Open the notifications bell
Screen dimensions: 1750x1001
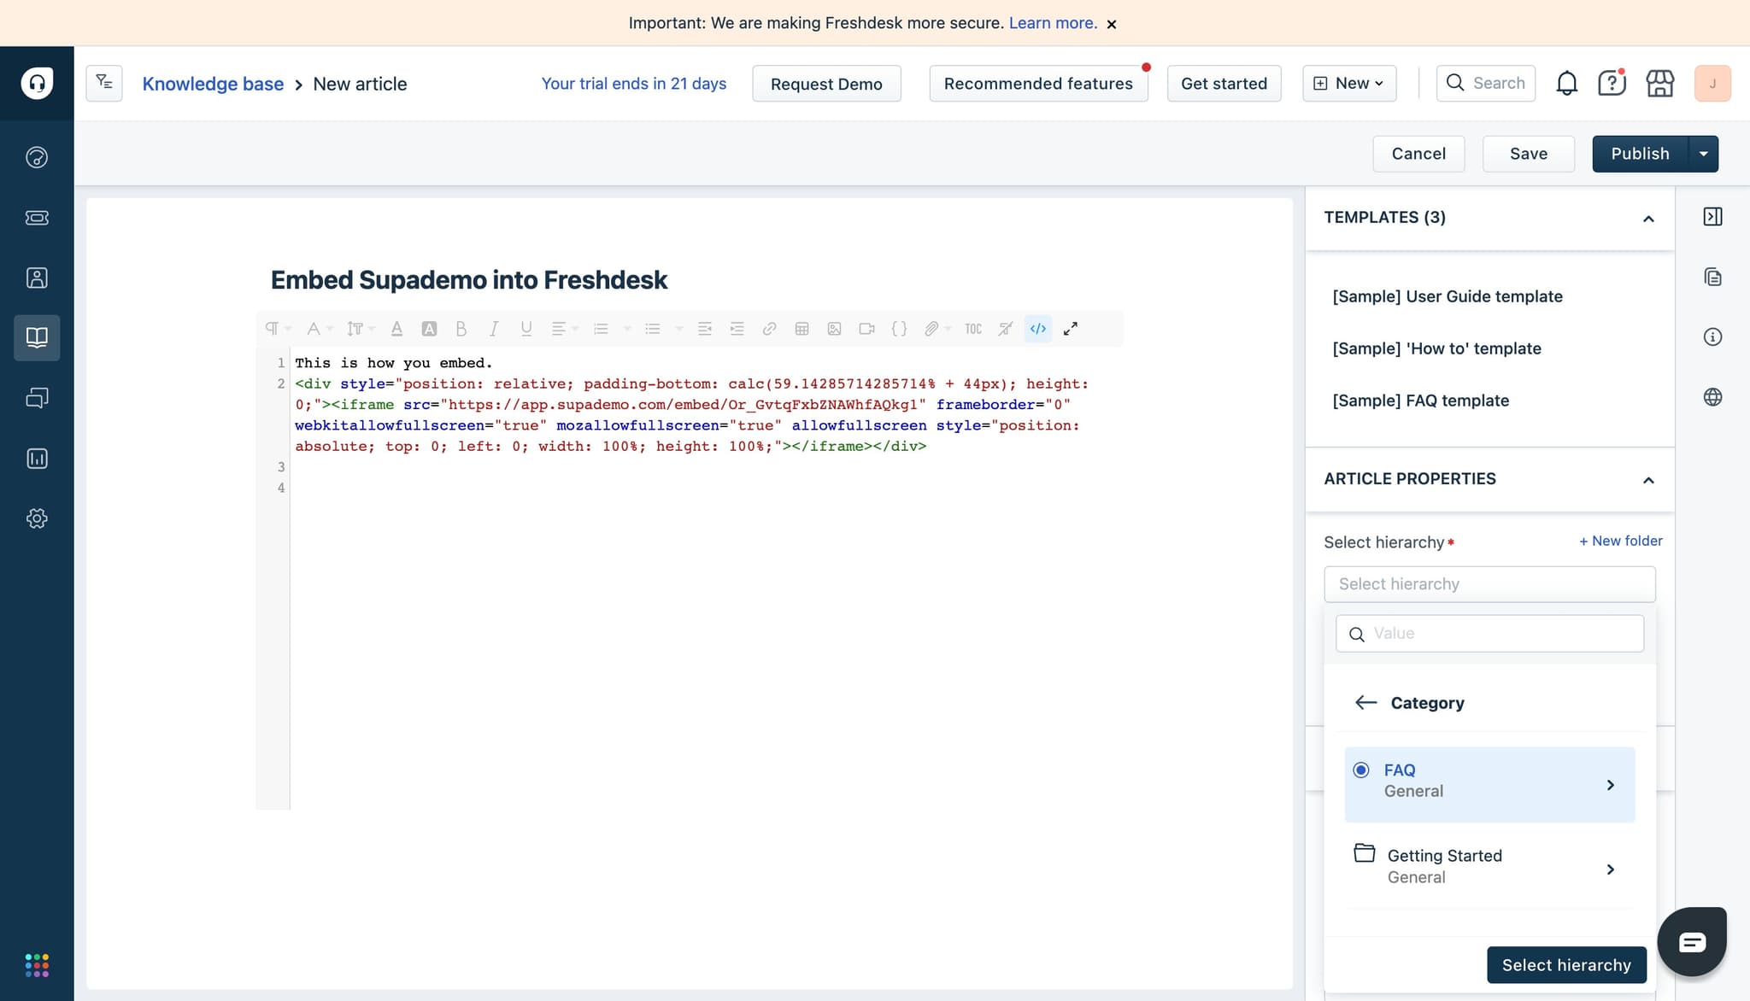(1566, 84)
